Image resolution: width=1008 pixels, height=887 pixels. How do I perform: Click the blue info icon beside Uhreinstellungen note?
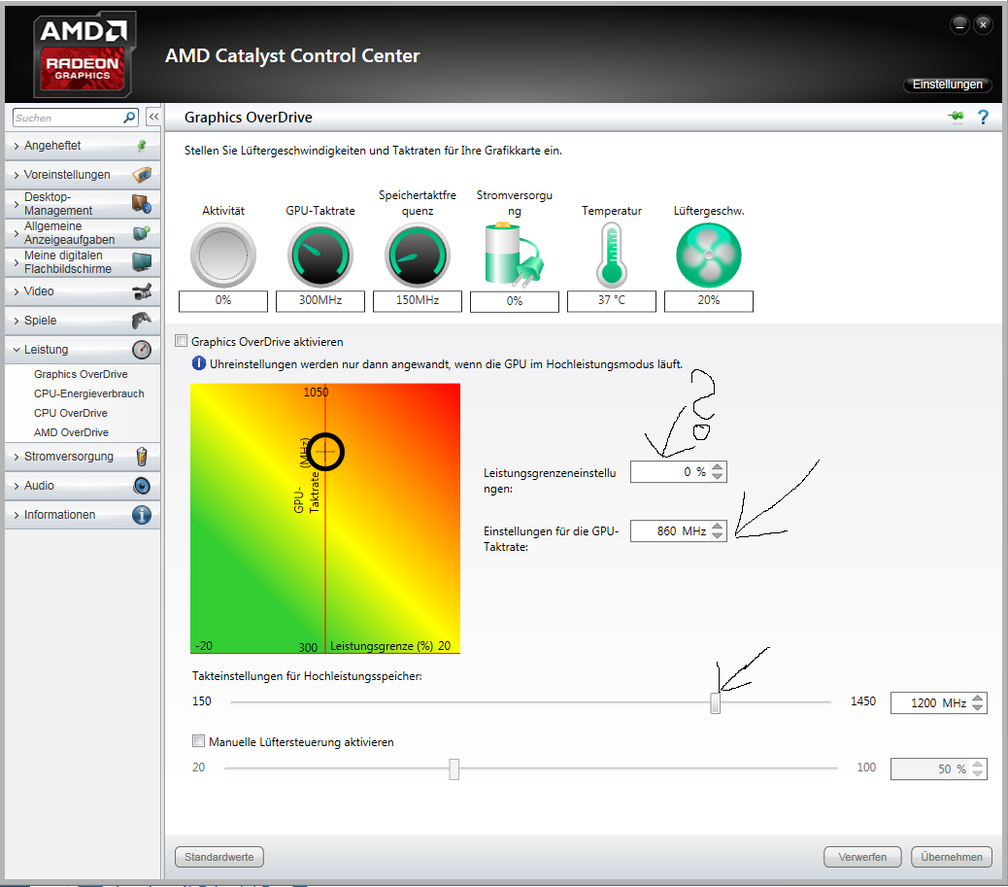199,363
